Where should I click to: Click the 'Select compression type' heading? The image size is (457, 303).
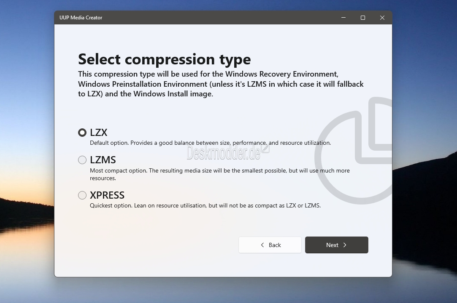[165, 59]
